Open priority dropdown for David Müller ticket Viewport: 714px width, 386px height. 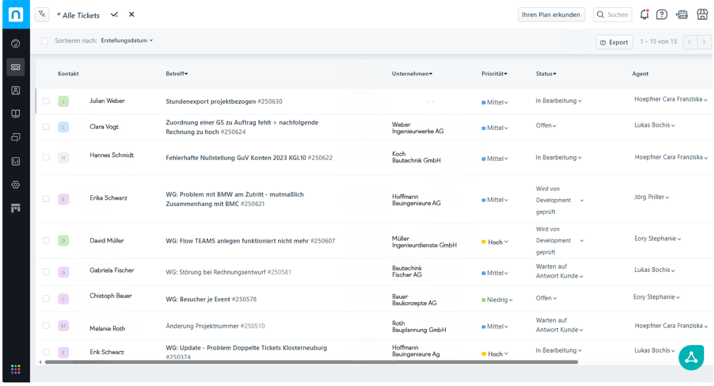coord(495,242)
